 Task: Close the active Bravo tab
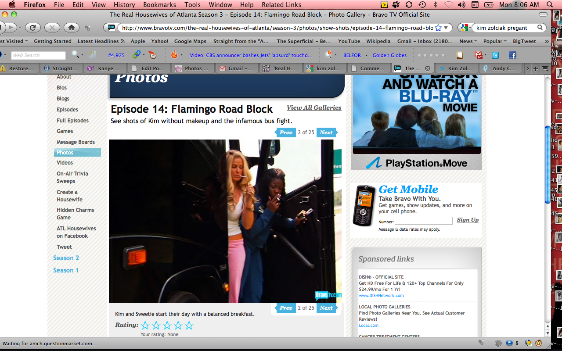(428, 68)
